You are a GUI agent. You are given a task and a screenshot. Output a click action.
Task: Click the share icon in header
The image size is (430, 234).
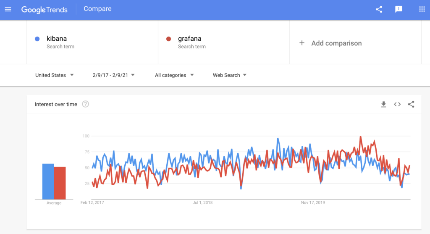click(379, 9)
